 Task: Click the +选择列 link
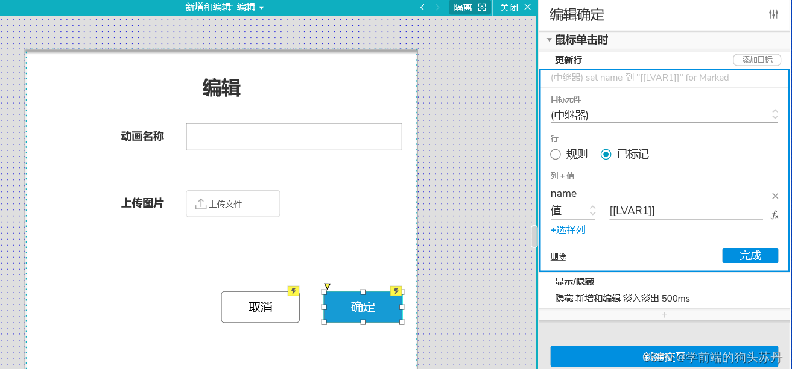coord(568,230)
